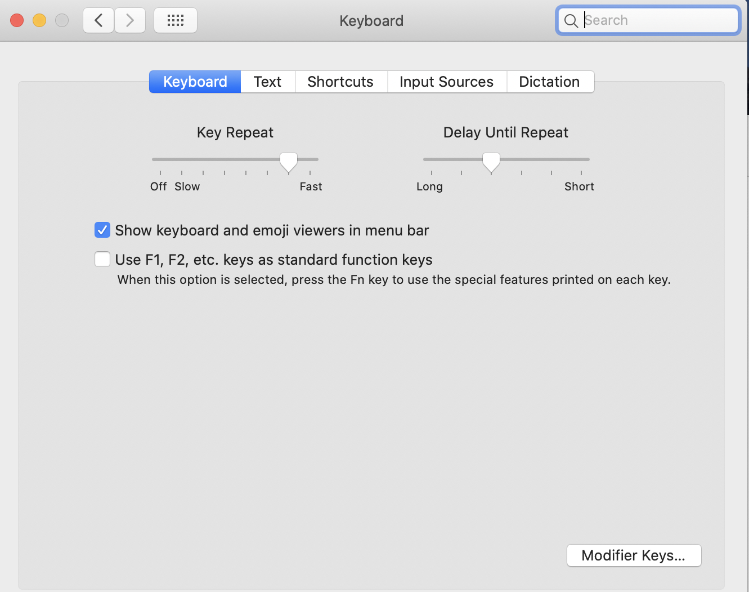Open the Modifier Keys… dialog
The width and height of the screenshot is (749, 592).
pos(634,555)
